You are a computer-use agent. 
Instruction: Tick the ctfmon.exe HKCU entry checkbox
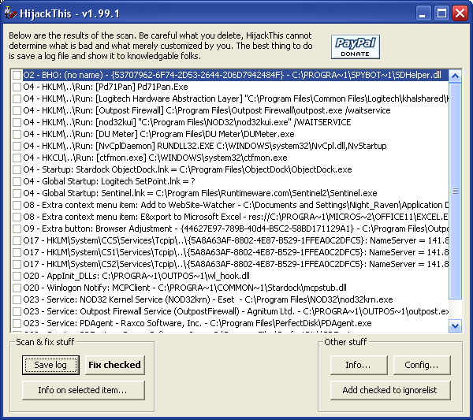(17, 158)
